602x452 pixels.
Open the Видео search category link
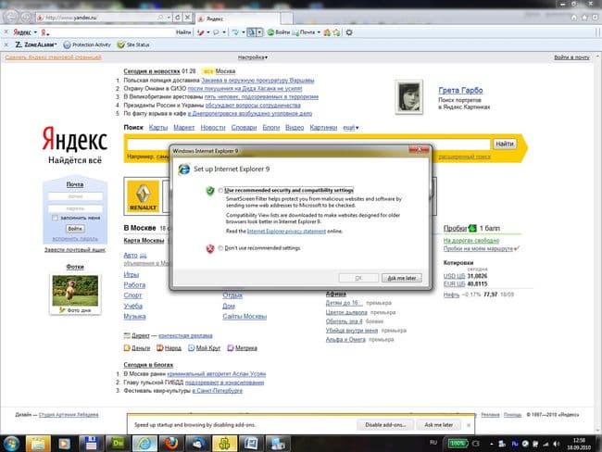295,128
